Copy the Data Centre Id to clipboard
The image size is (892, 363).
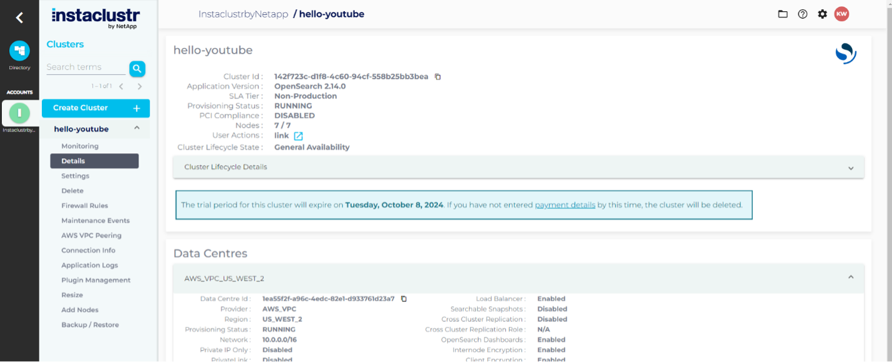(404, 299)
